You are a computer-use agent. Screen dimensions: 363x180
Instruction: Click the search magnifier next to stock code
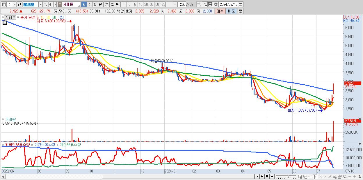pyautogui.click(x=45, y=4)
